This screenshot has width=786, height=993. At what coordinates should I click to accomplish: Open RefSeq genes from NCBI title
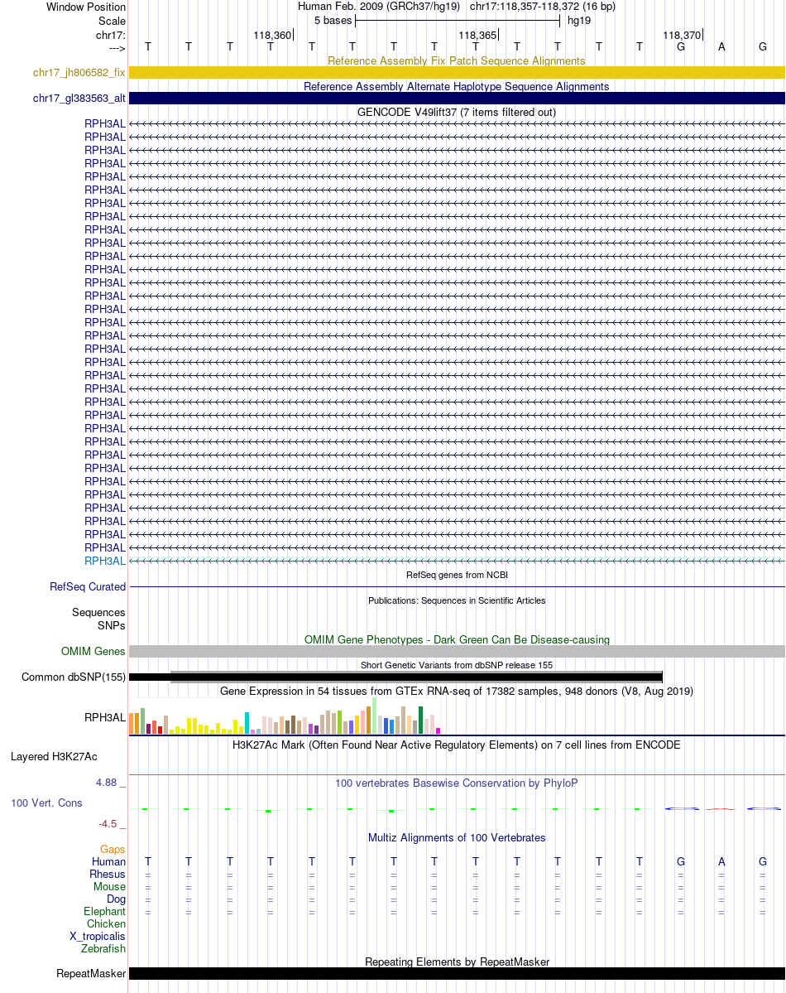point(456,575)
